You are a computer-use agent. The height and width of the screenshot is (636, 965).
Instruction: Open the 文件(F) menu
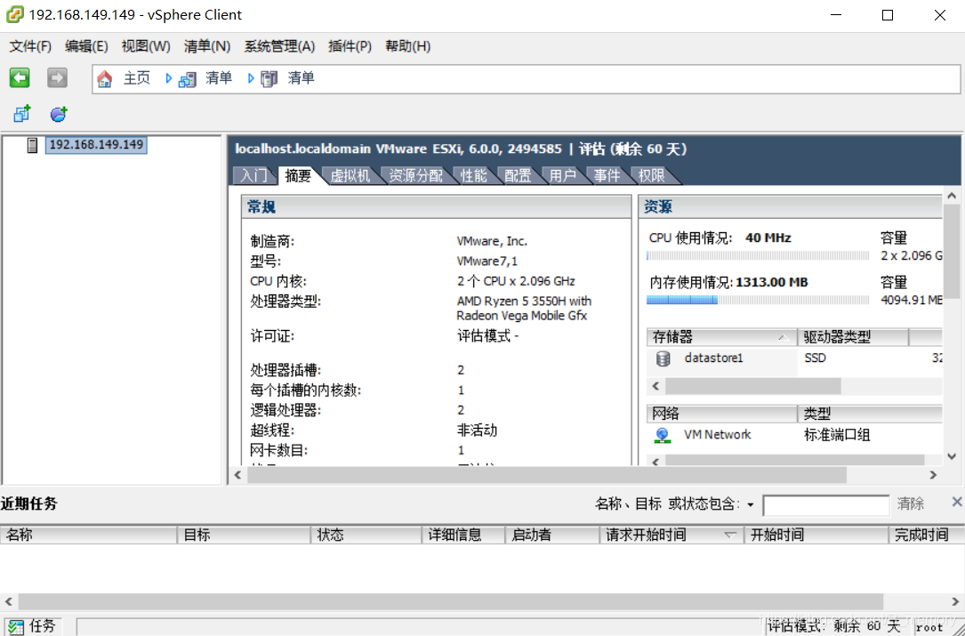[30, 46]
